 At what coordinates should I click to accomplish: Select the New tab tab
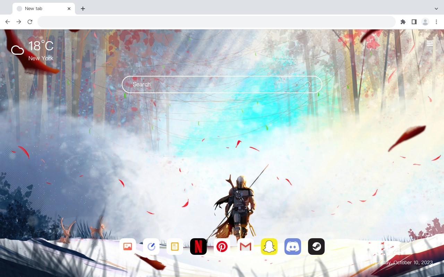pos(44,9)
